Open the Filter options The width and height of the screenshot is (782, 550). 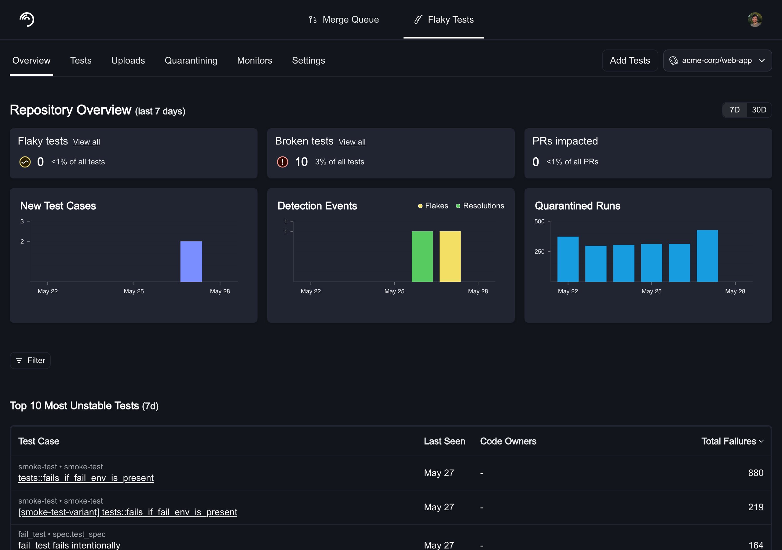pos(30,361)
